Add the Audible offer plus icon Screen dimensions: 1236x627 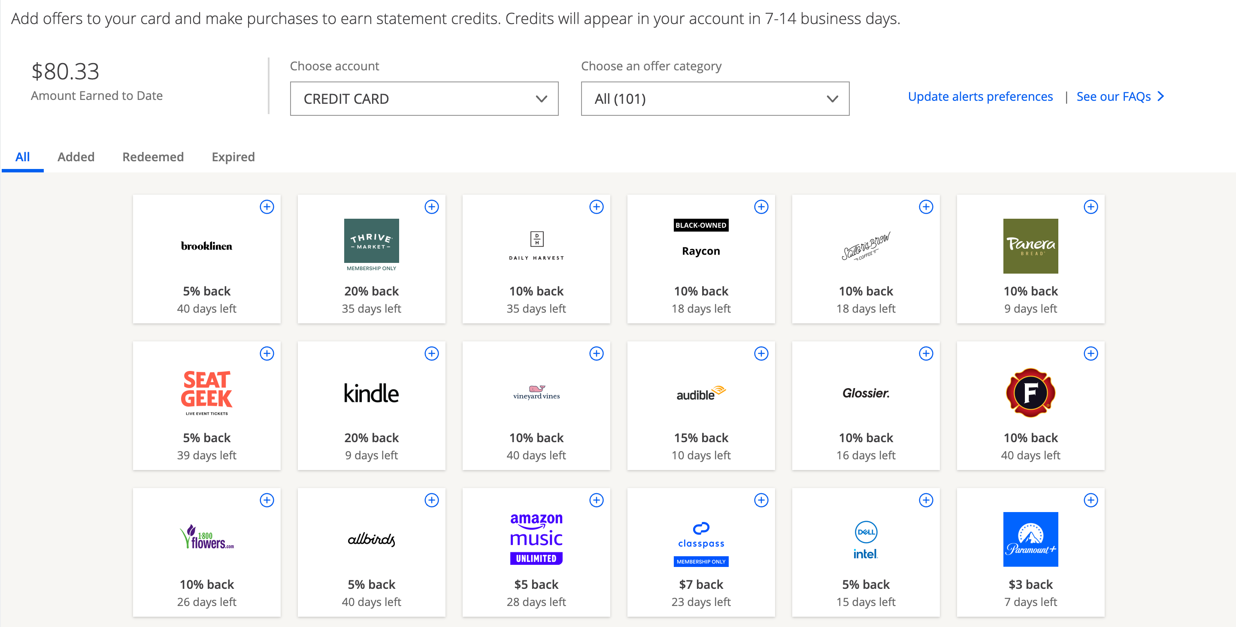coord(761,353)
